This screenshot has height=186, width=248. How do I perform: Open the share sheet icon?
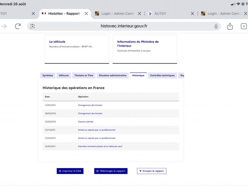[x=230, y=26]
